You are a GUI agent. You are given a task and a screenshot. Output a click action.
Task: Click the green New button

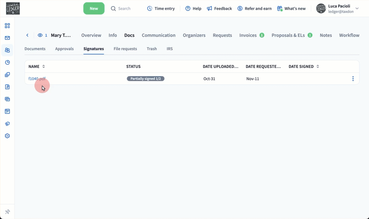pos(94,9)
